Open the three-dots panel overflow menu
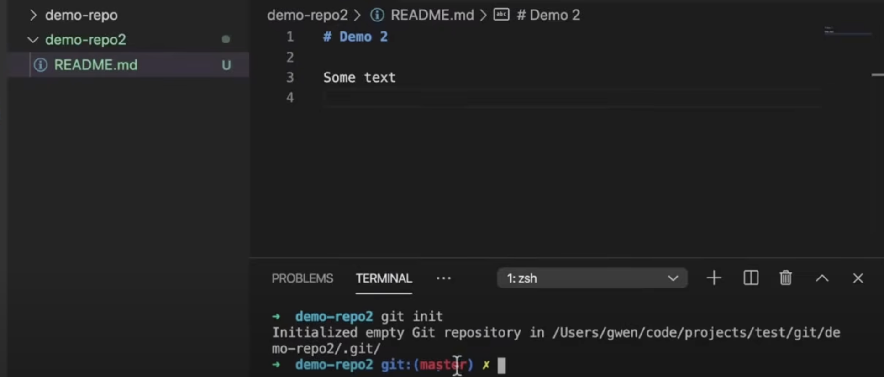Screen dimensions: 884x377 coord(443,278)
